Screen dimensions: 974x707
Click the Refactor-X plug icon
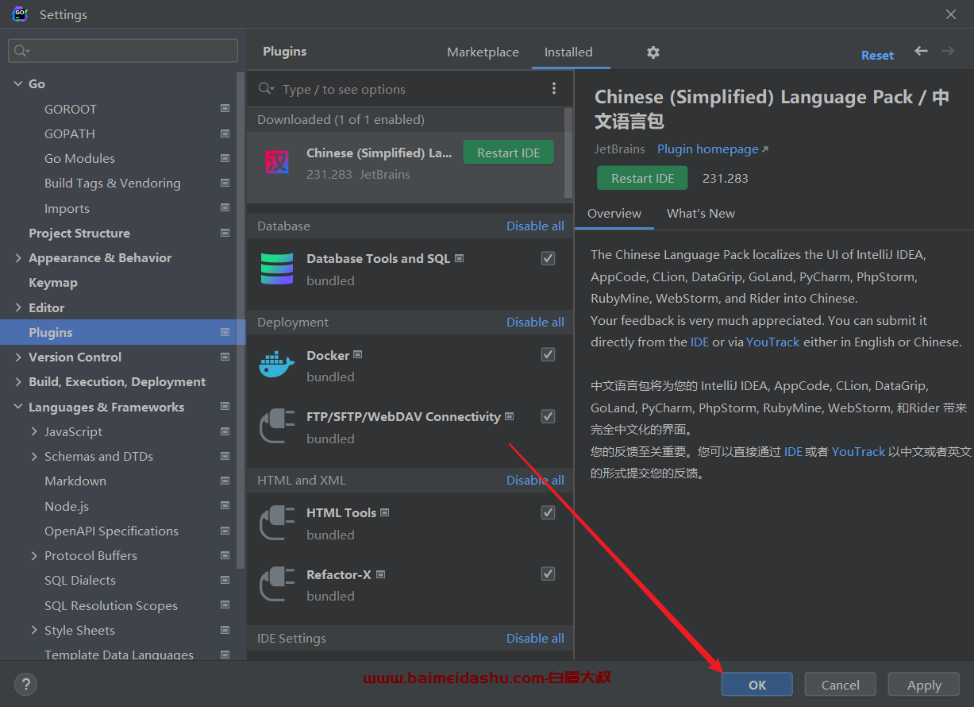tap(277, 584)
